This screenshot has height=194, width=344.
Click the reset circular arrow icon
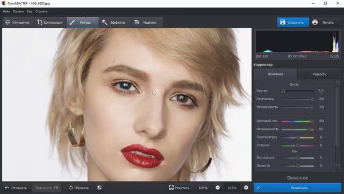70,188
